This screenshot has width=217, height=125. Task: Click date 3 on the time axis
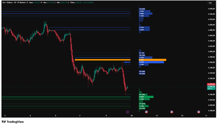click(x=5, y=116)
